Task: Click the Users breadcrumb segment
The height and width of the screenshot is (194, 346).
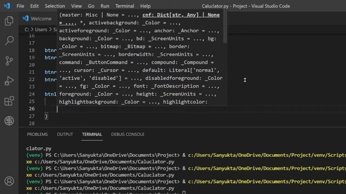Action: click(41, 30)
